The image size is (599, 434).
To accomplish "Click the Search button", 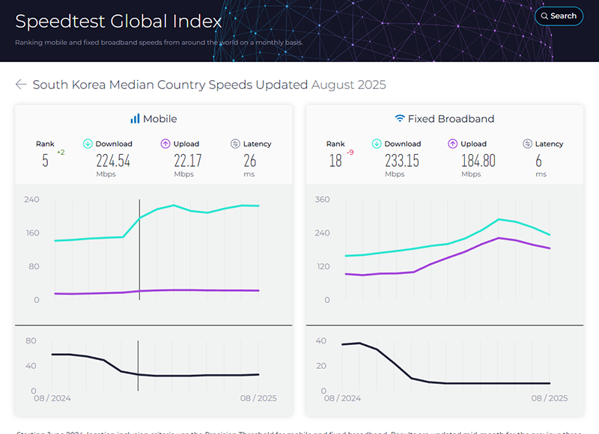I will (x=559, y=16).
